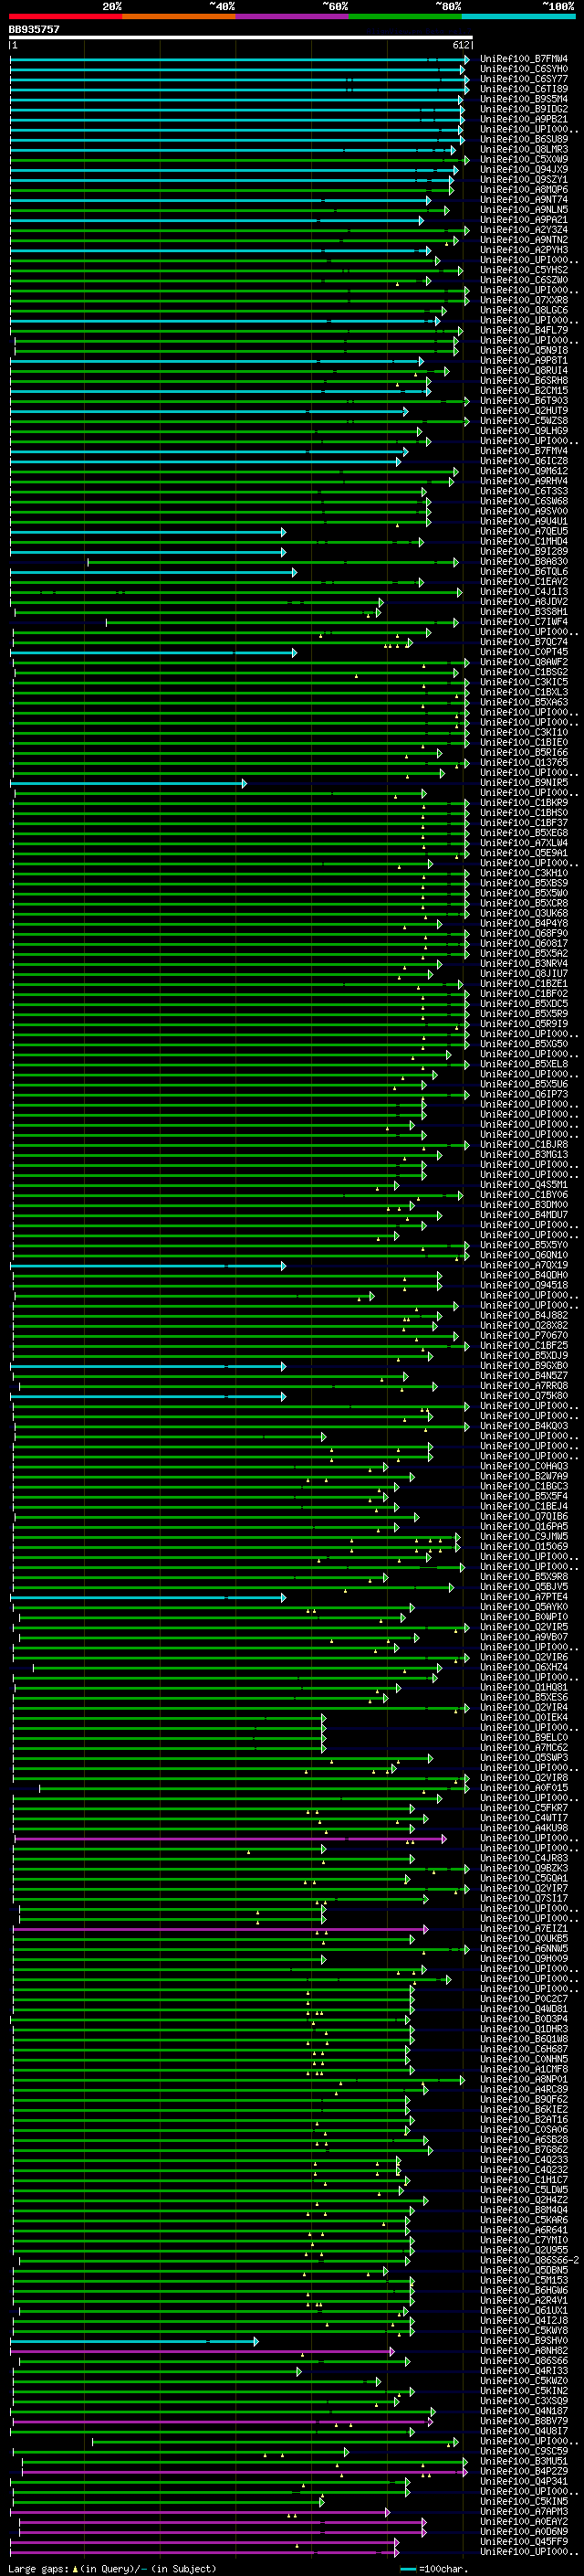The height and width of the screenshot is (2576, 584).
Task: Click the UniRef100_A7QEU5 label
Action: pyautogui.click(x=524, y=531)
